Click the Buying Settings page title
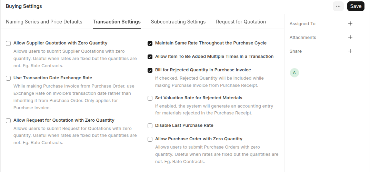 tap(24, 6)
